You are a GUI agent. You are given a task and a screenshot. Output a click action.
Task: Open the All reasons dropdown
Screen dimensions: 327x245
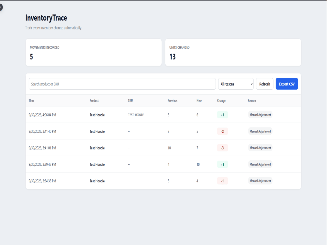pos(236,84)
